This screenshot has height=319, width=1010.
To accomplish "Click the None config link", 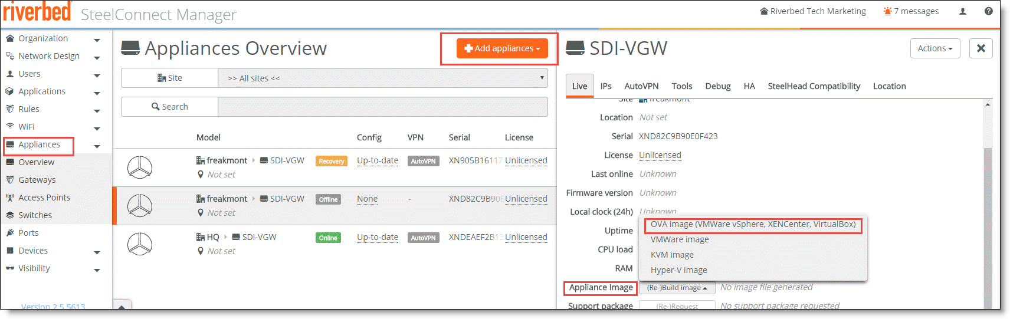I will tap(367, 199).
